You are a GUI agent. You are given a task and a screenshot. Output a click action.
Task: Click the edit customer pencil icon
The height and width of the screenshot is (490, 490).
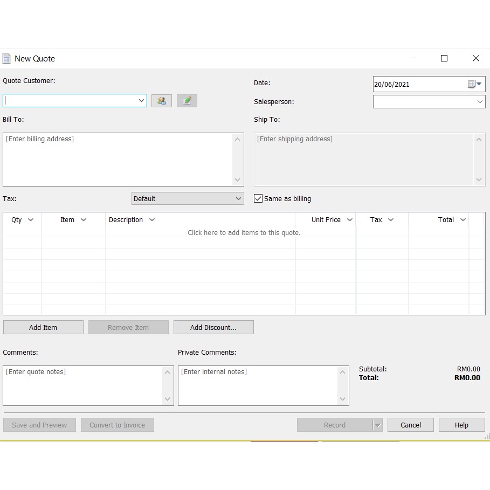coord(187,101)
